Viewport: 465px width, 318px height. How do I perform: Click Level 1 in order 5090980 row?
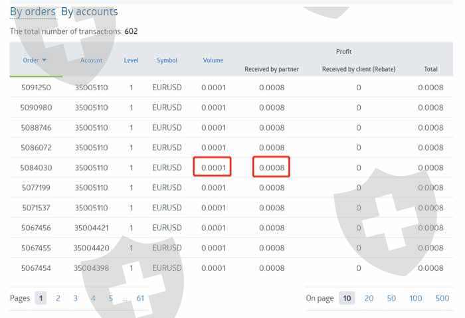[x=131, y=108]
